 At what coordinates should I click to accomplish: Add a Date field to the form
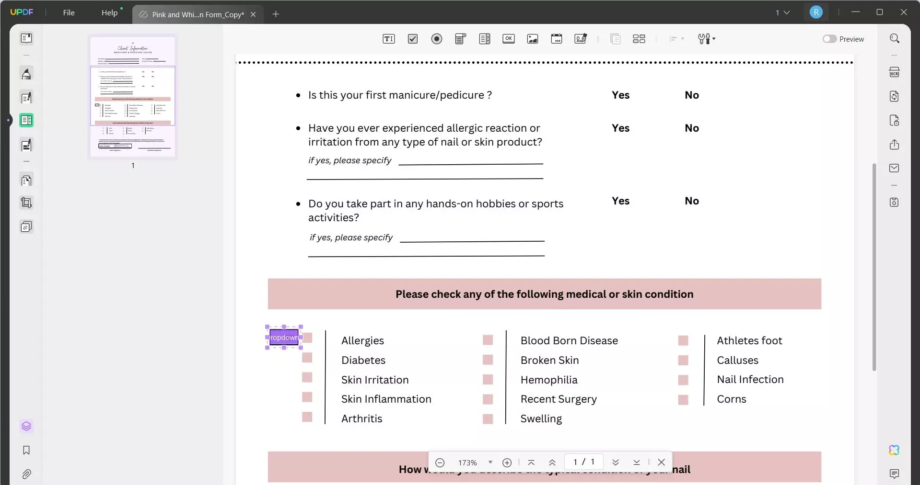pyautogui.click(x=557, y=39)
